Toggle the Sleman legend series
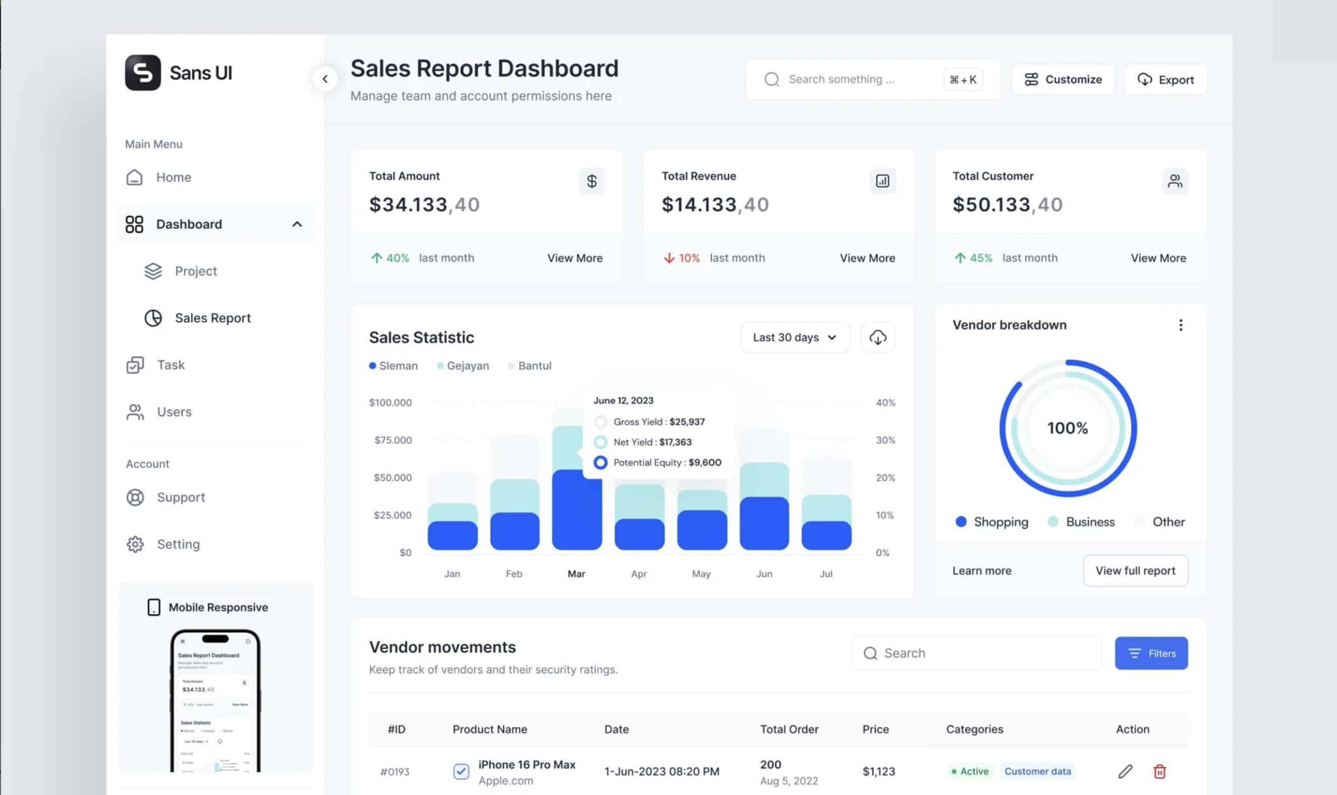This screenshot has width=1337, height=795. 393,365
